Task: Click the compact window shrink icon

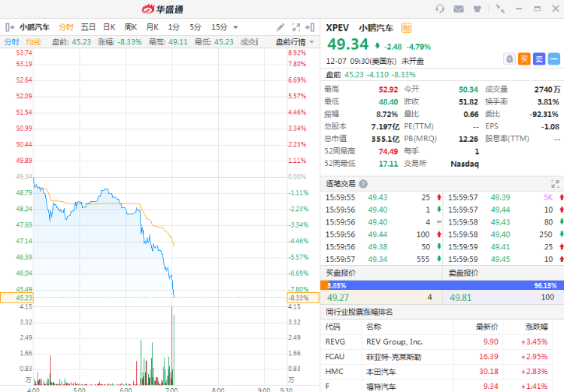Action: click(x=500, y=8)
